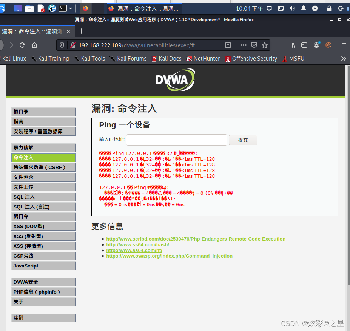This screenshot has width=350, height=331.
Task: Open the cookie extension icon
Action: 328,45
